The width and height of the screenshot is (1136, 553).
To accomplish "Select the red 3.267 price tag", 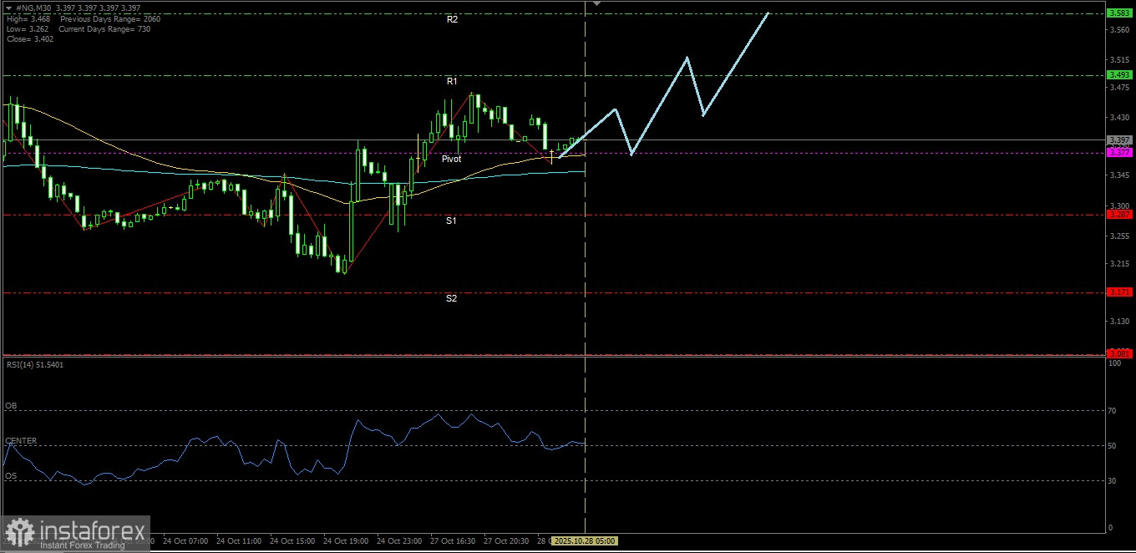I will pos(1119,215).
